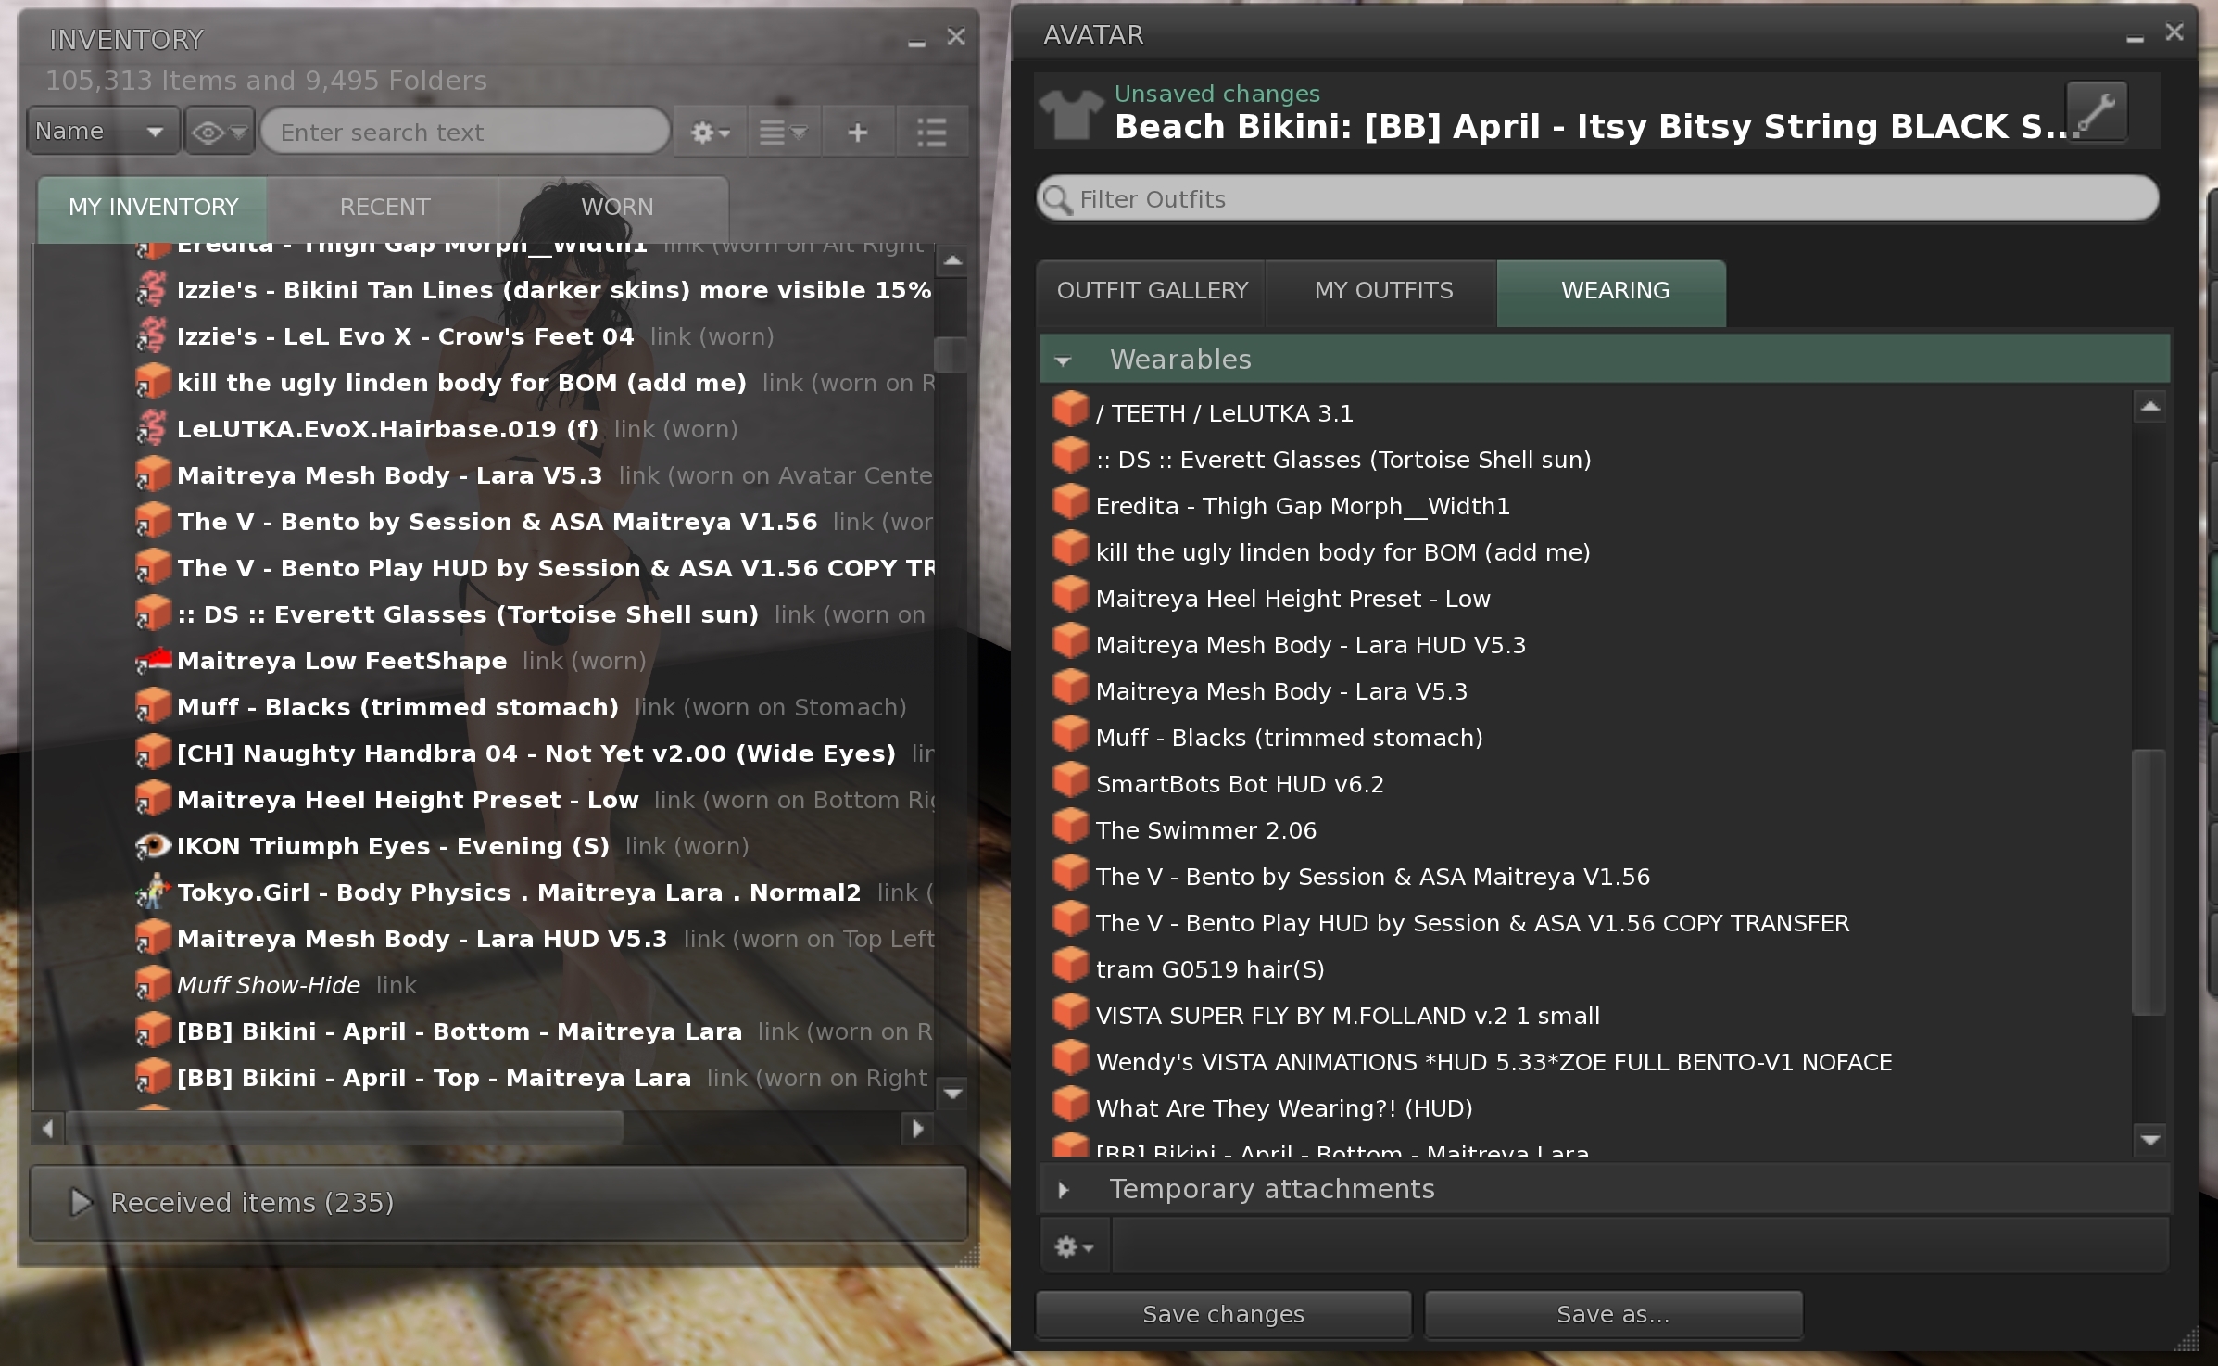This screenshot has width=2218, height=1366.
Task: Click the Tokyo.Girl Body Physics icon
Action: coord(153,892)
